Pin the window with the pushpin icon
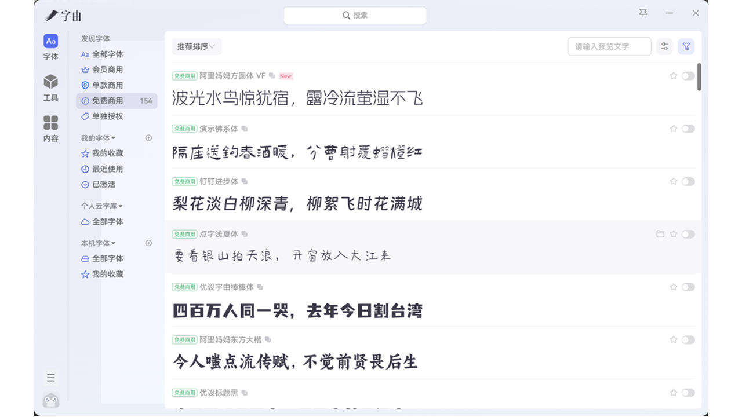Screen dimensions: 742x417 643,13
